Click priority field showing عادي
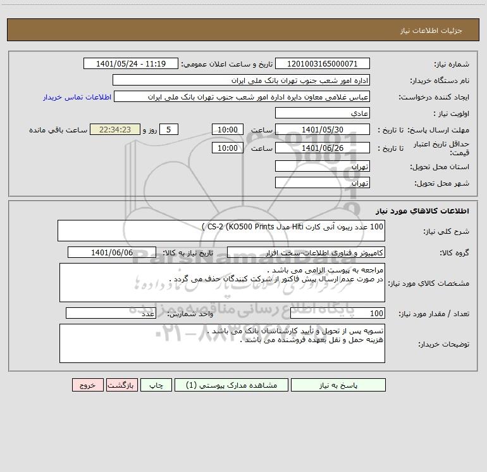 323,113
